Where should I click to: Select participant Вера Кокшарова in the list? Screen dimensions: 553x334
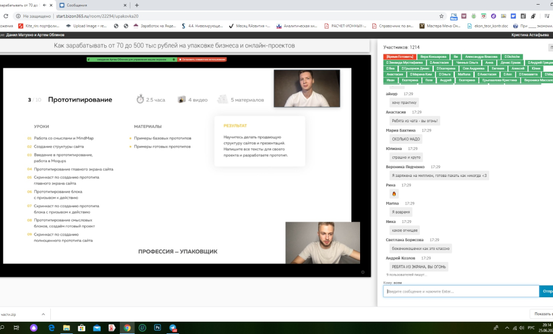[433, 57]
